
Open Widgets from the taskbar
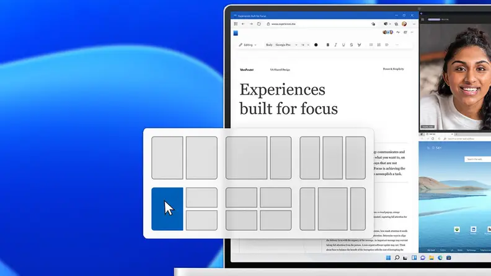(414, 258)
